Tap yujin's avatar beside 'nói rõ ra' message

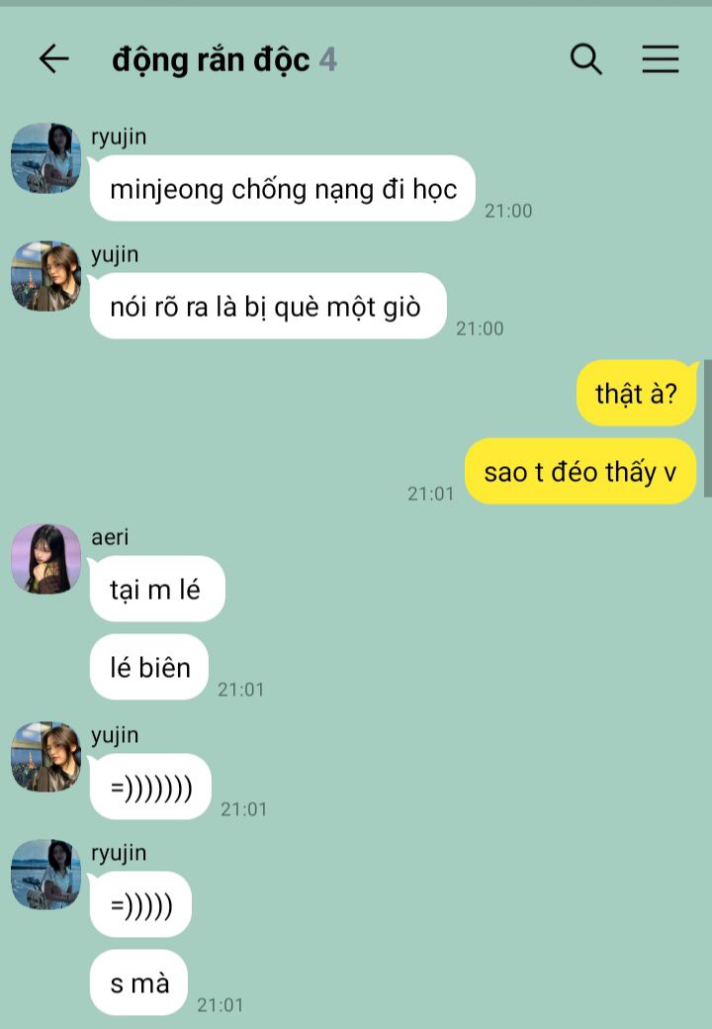[45, 276]
